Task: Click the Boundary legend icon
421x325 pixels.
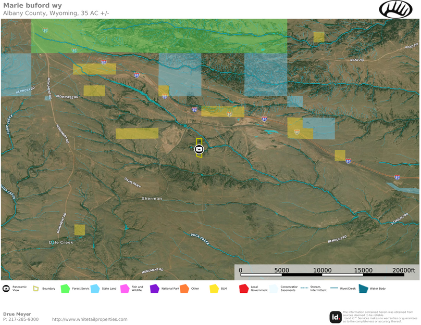Action: coord(36,289)
